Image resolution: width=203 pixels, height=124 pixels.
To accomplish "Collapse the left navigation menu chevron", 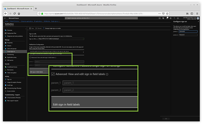I will click(26, 29).
